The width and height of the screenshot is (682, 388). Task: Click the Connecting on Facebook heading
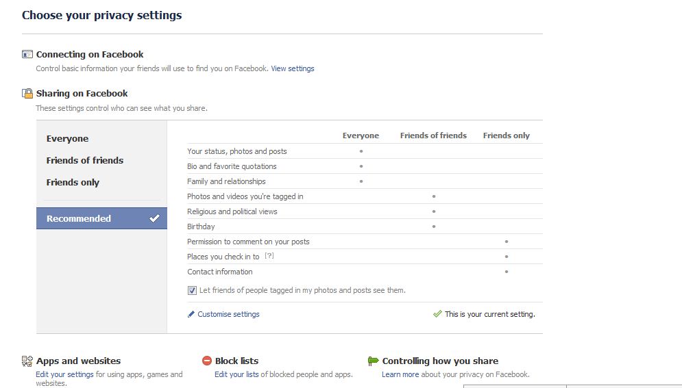click(90, 54)
